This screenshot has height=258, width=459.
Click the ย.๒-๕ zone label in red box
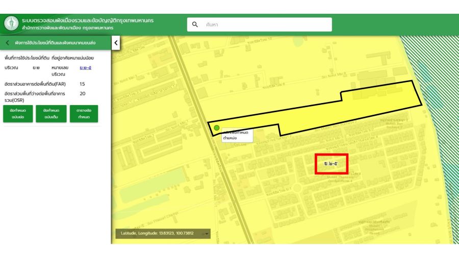[331, 164]
